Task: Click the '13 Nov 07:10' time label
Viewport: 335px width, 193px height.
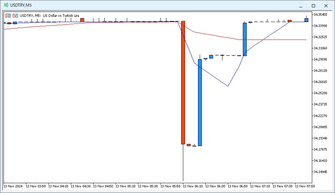Action: [x=260, y=186]
